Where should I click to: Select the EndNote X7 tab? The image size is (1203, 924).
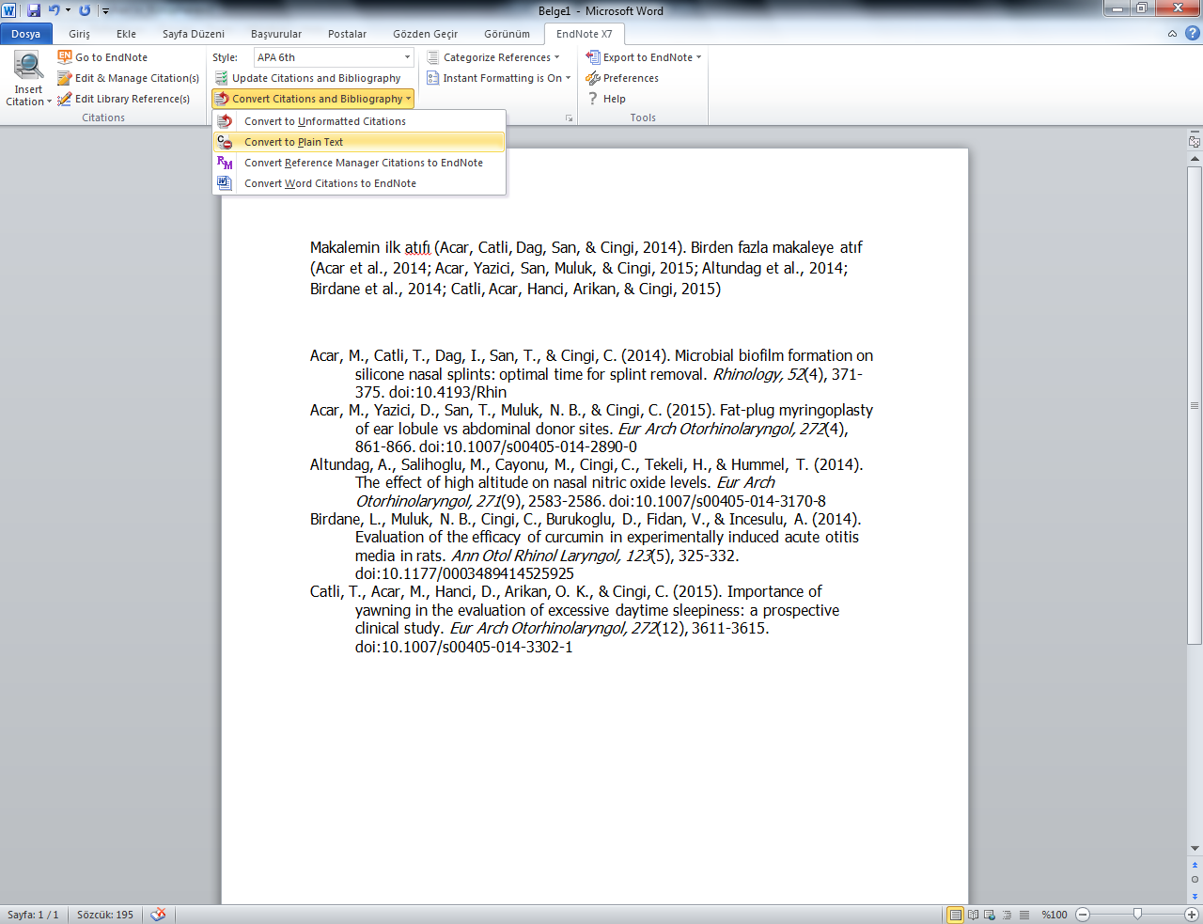pyautogui.click(x=584, y=34)
